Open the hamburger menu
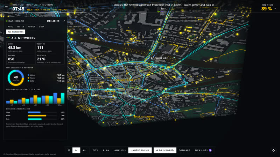Viewport: 280px width, 157px height. tap(6, 7)
